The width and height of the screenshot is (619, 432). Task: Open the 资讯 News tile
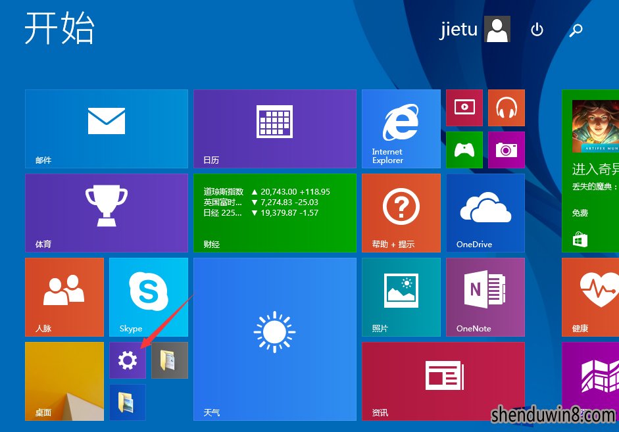point(443,381)
